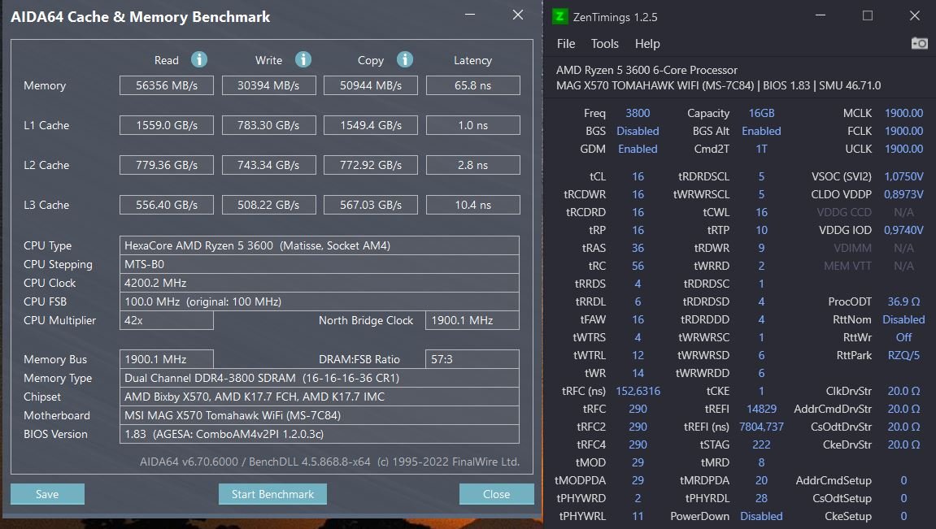Click the MCLK value 1900.00

point(903,113)
